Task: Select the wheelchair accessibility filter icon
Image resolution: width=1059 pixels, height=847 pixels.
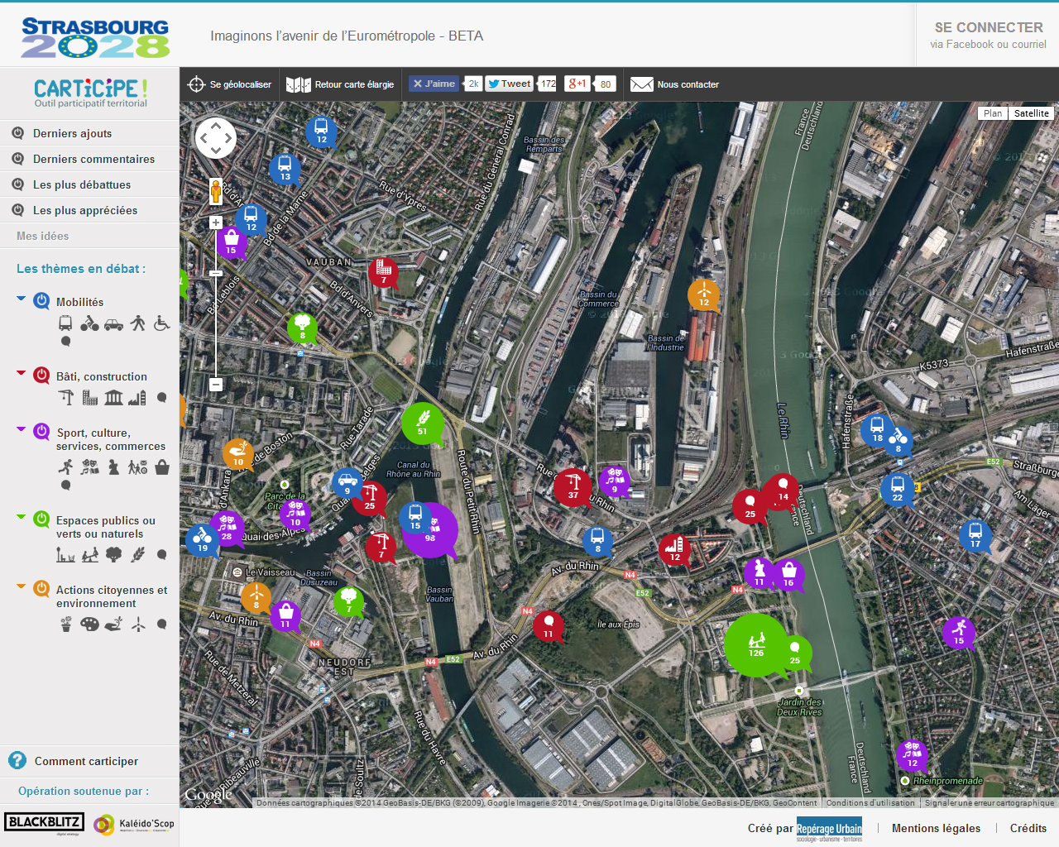Action: (x=162, y=323)
